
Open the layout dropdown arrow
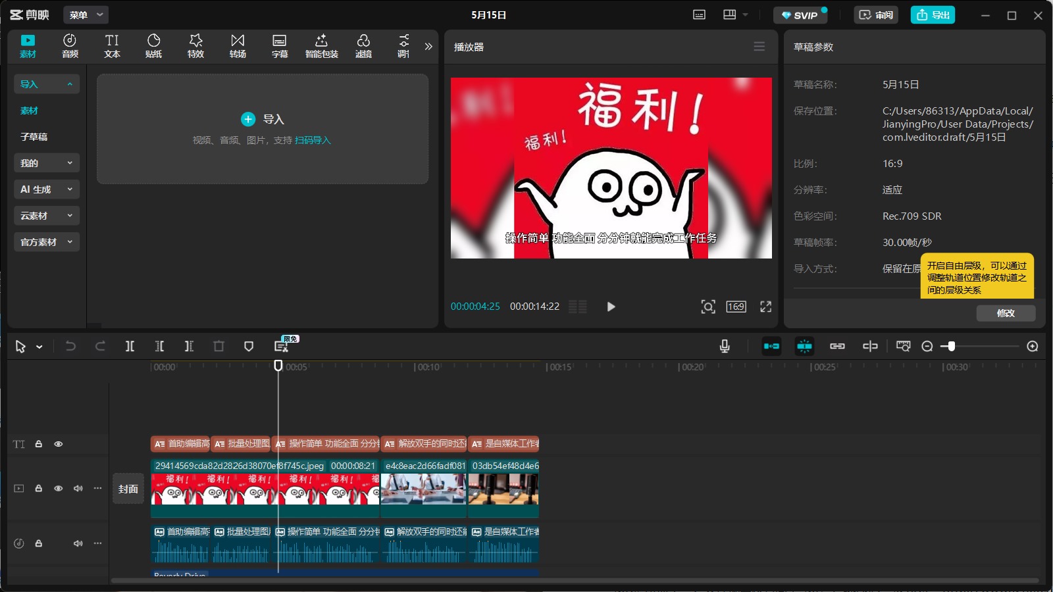pyautogui.click(x=745, y=14)
